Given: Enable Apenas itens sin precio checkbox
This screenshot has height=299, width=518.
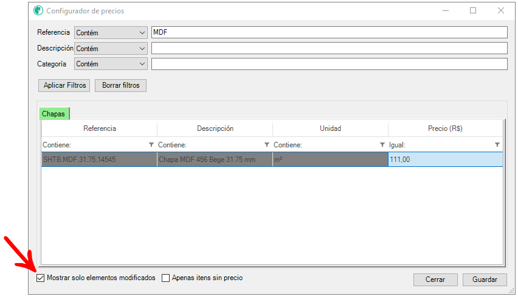Looking at the screenshot, I should point(166,278).
